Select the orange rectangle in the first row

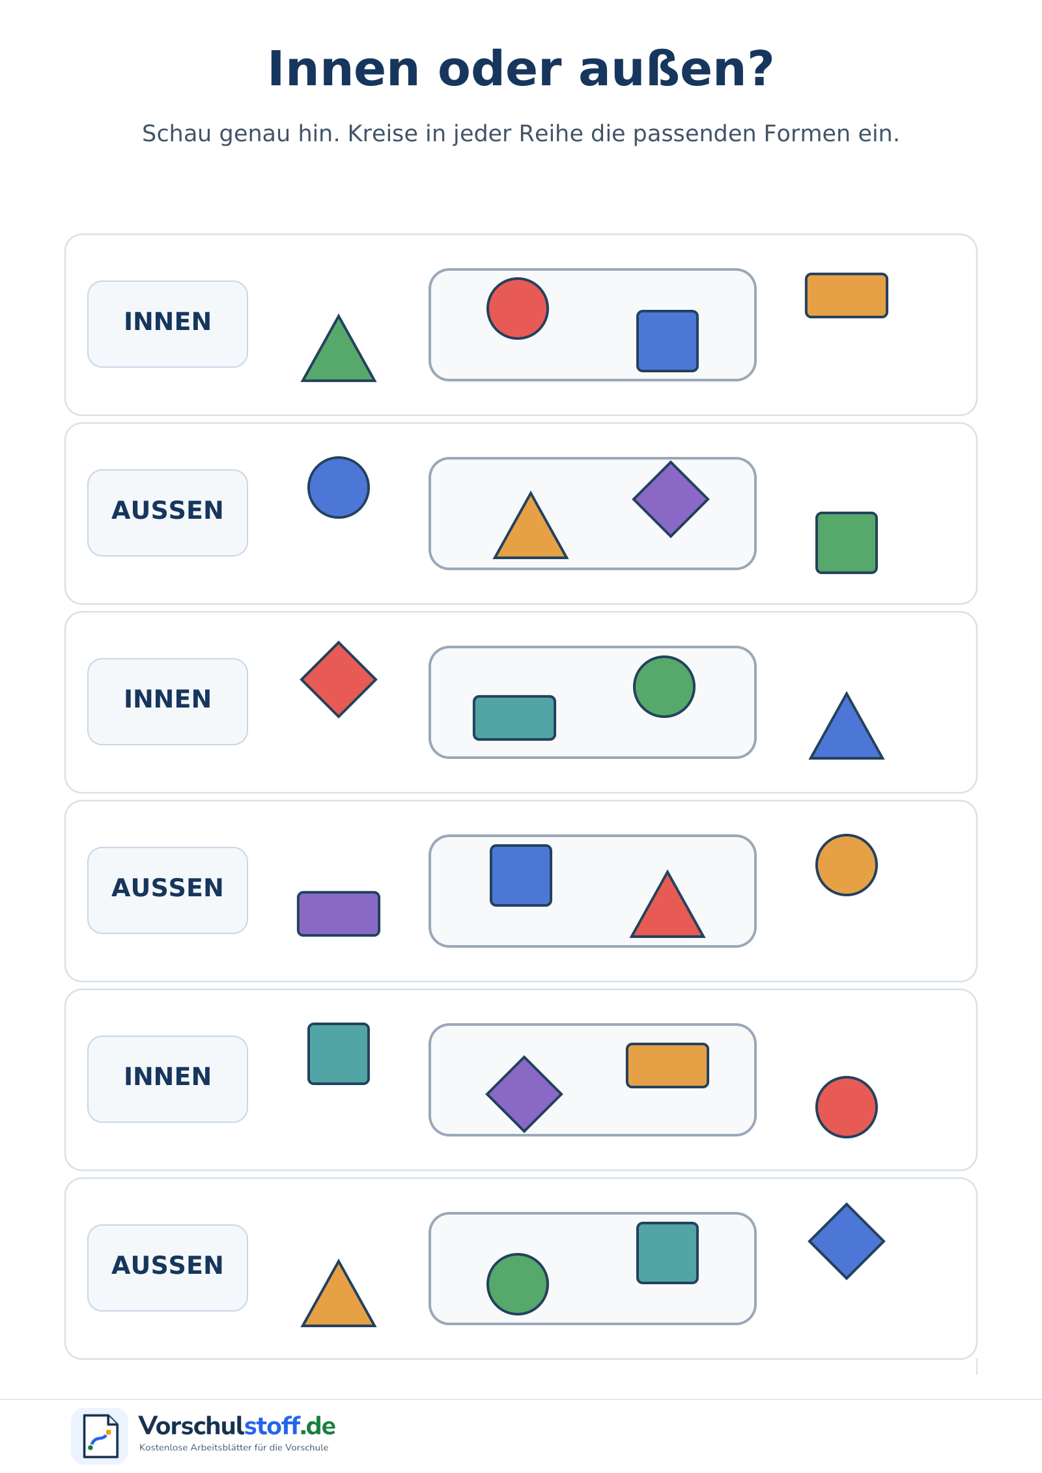click(x=847, y=296)
